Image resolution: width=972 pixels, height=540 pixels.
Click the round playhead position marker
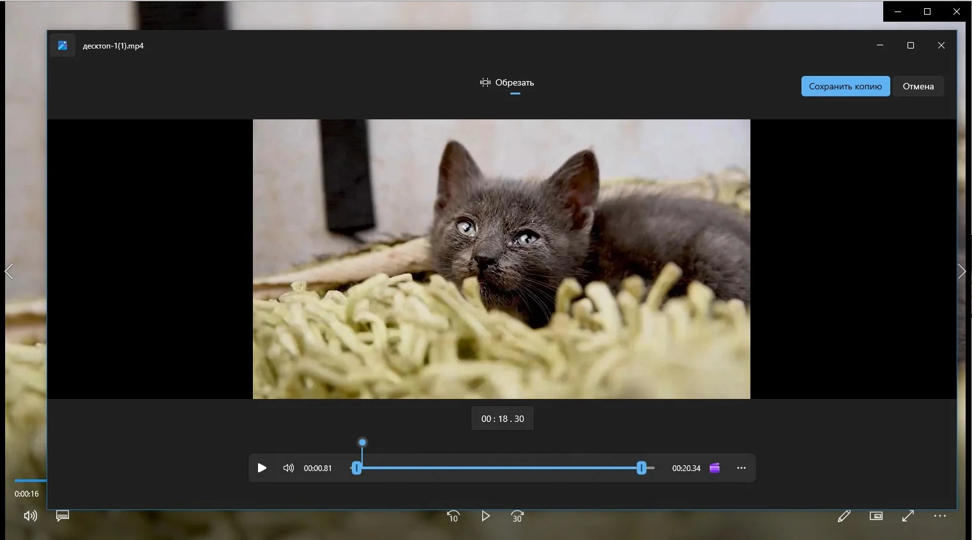pos(362,442)
